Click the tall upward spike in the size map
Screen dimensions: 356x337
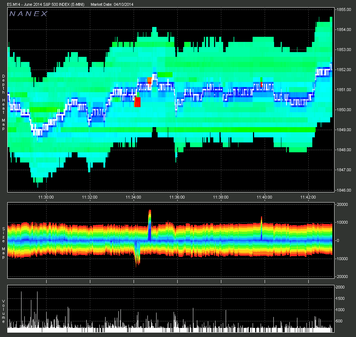(150, 225)
